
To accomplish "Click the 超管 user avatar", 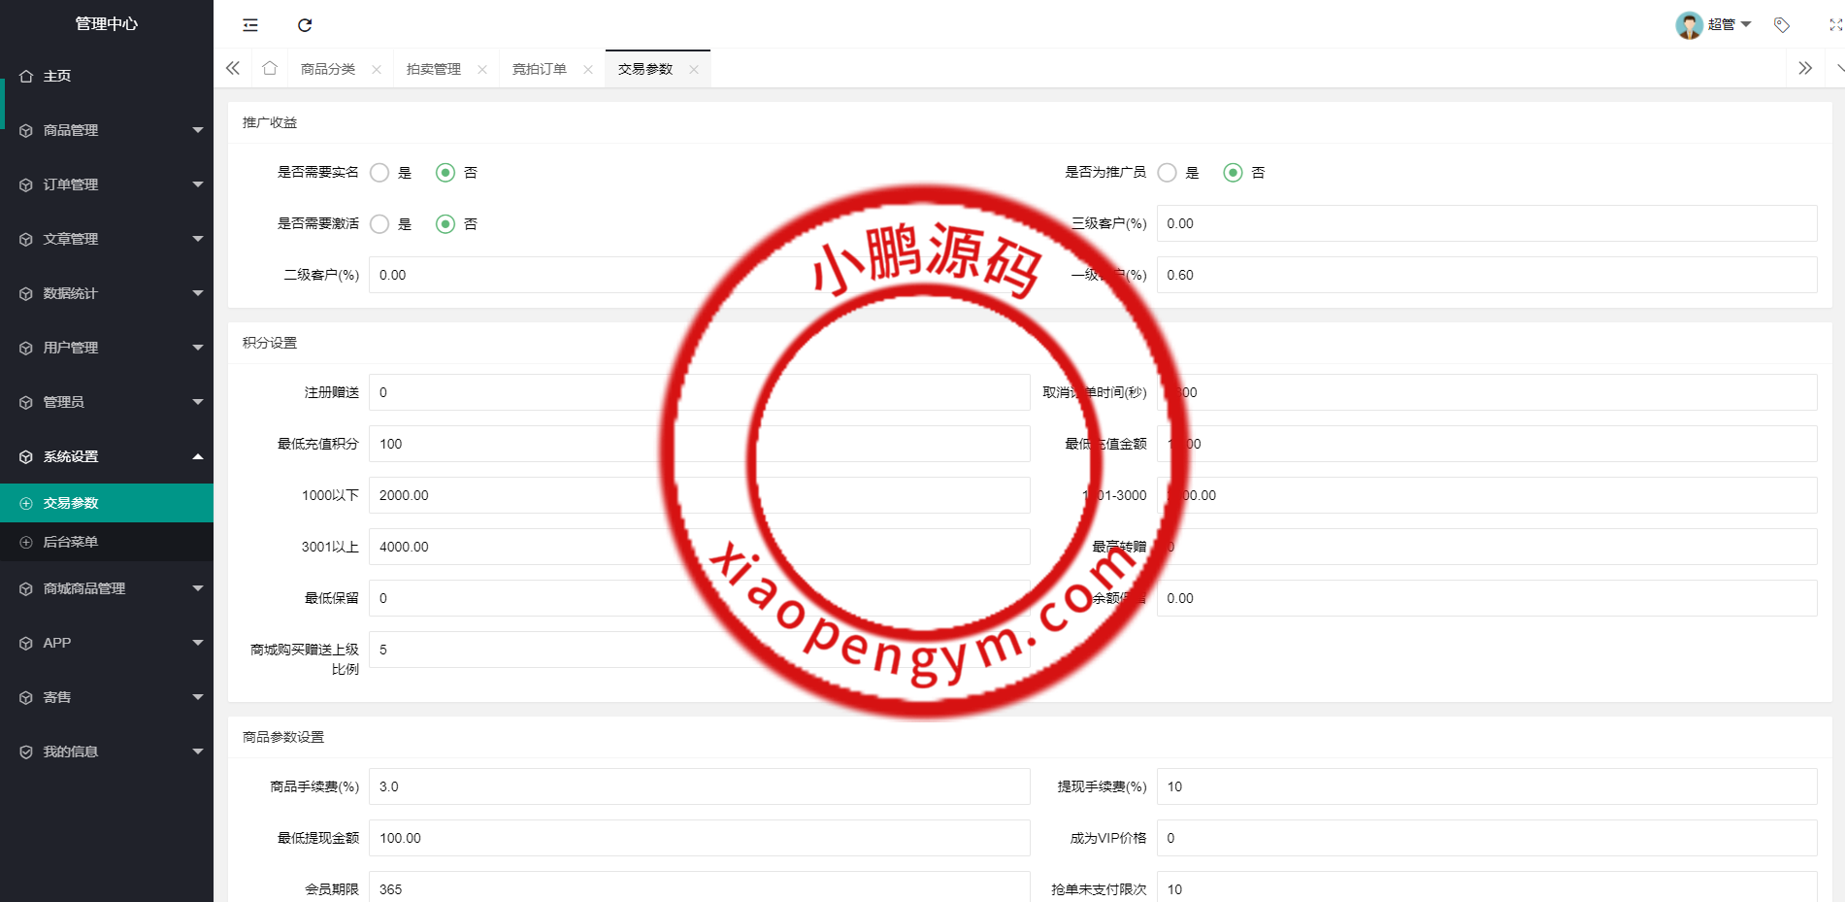I will point(1690,25).
